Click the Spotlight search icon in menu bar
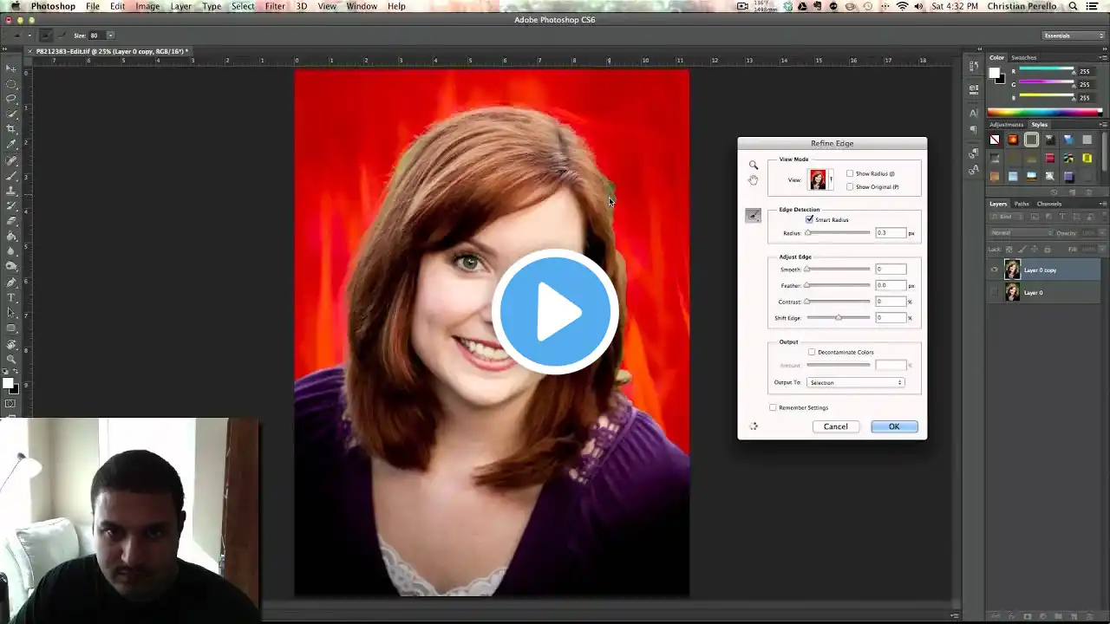Image resolution: width=1110 pixels, height=624 pixels. pos(1072,6)
